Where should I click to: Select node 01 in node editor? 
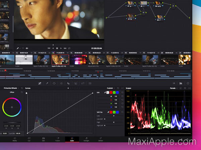[x=131, y=4]
